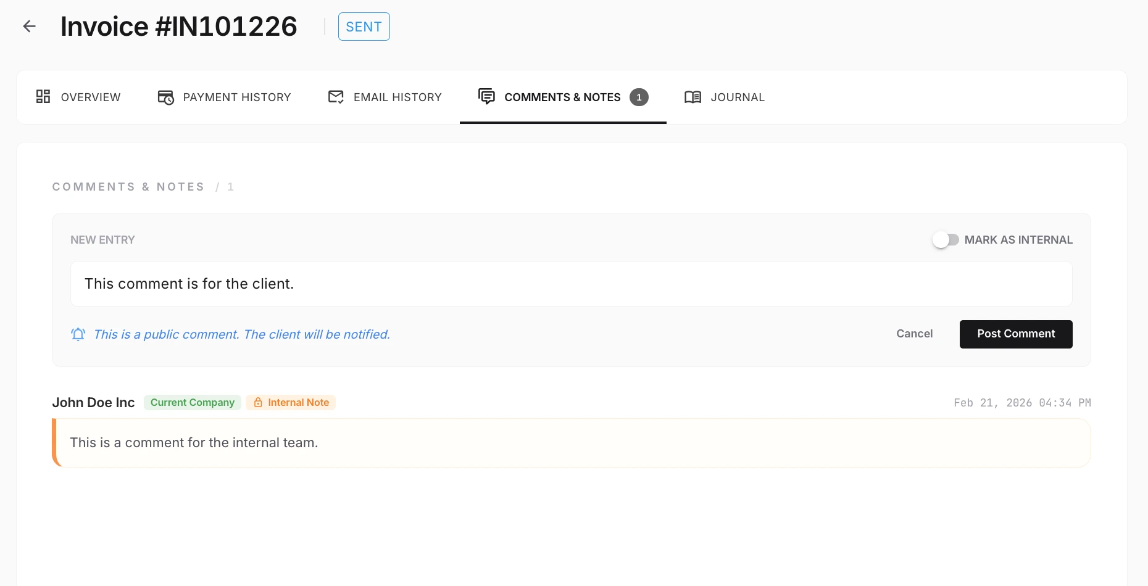Click the Overview dashboard grid icon
The height and width of the screenshot is (586, 1148).
43,97
